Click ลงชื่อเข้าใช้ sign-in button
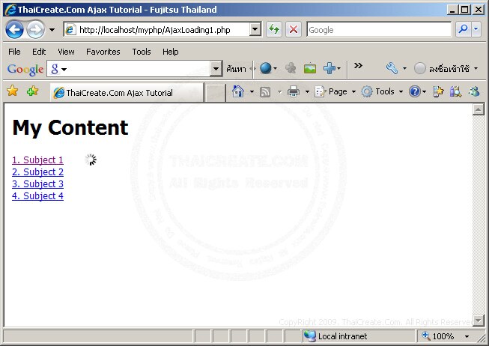The width and height of the screenshot is (489, 346). click(x=449, y=68)
